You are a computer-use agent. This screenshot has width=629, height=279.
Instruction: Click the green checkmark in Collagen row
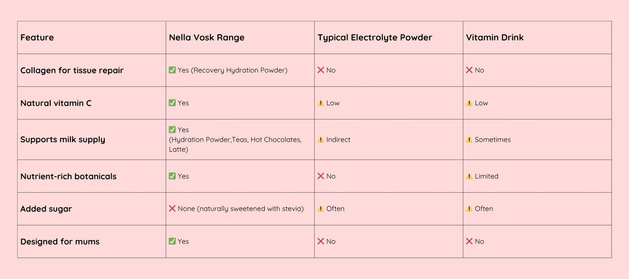[x=172, y=70]
